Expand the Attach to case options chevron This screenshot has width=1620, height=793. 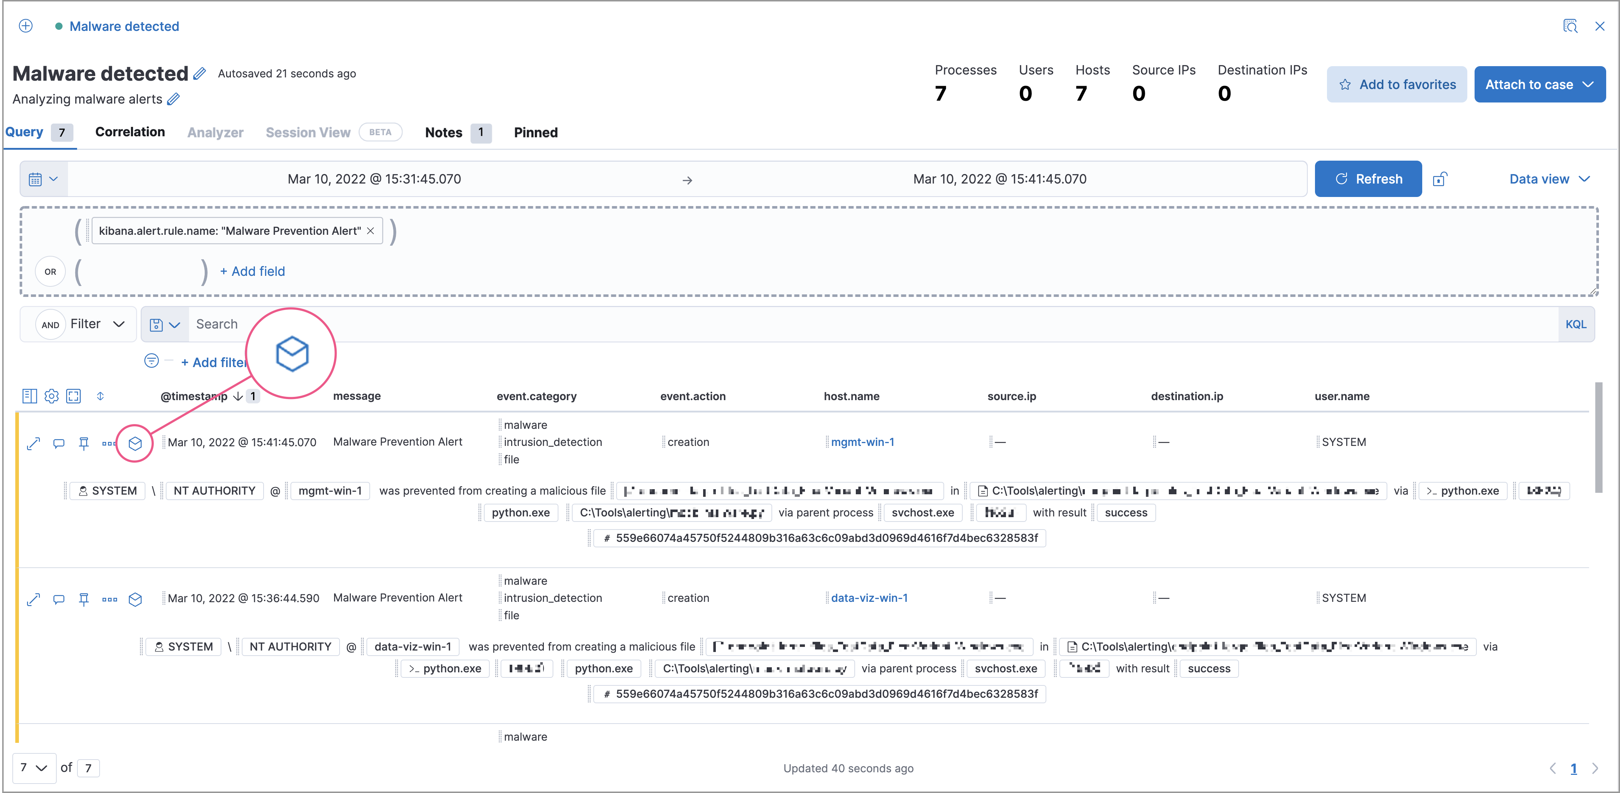point(1589,84)
